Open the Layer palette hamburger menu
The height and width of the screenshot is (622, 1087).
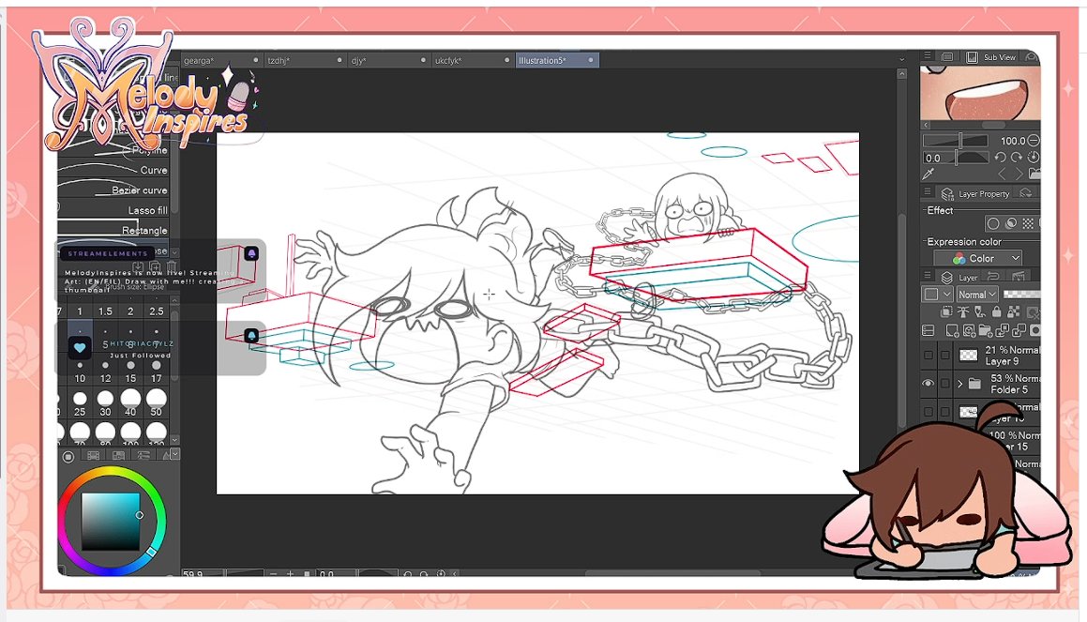point(928,276)
